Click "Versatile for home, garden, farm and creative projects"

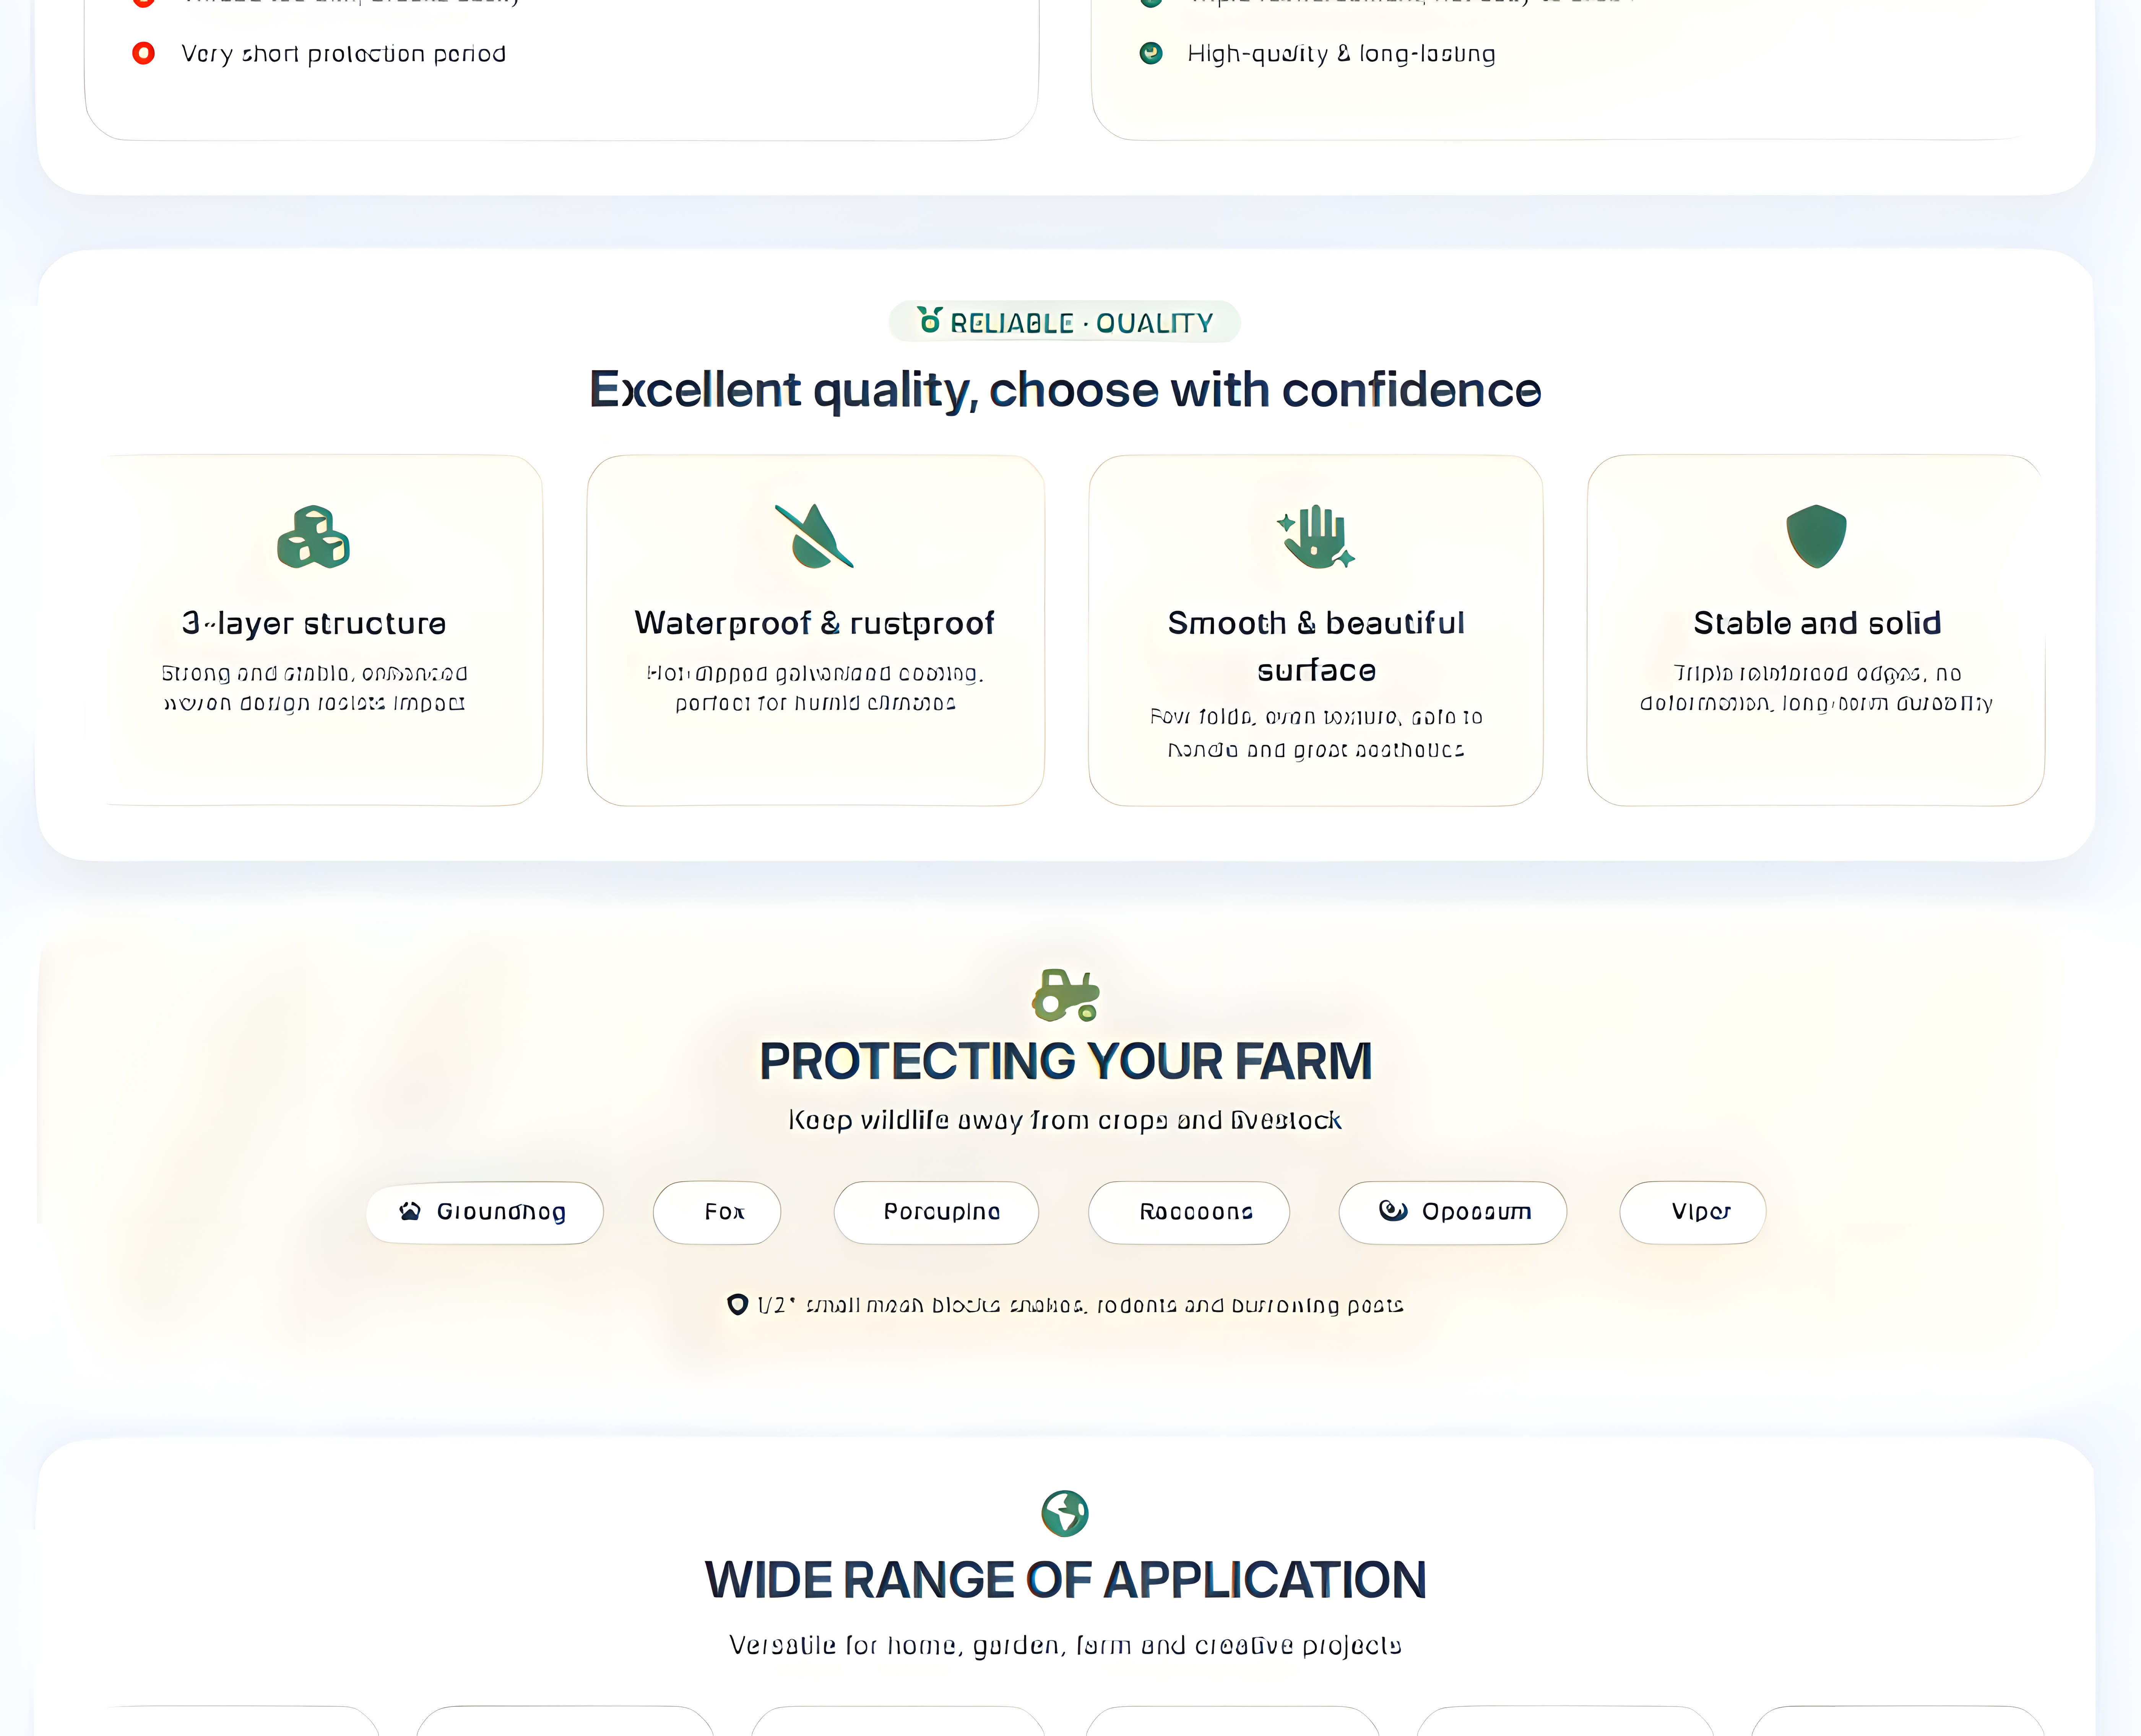[1065, 1646]
